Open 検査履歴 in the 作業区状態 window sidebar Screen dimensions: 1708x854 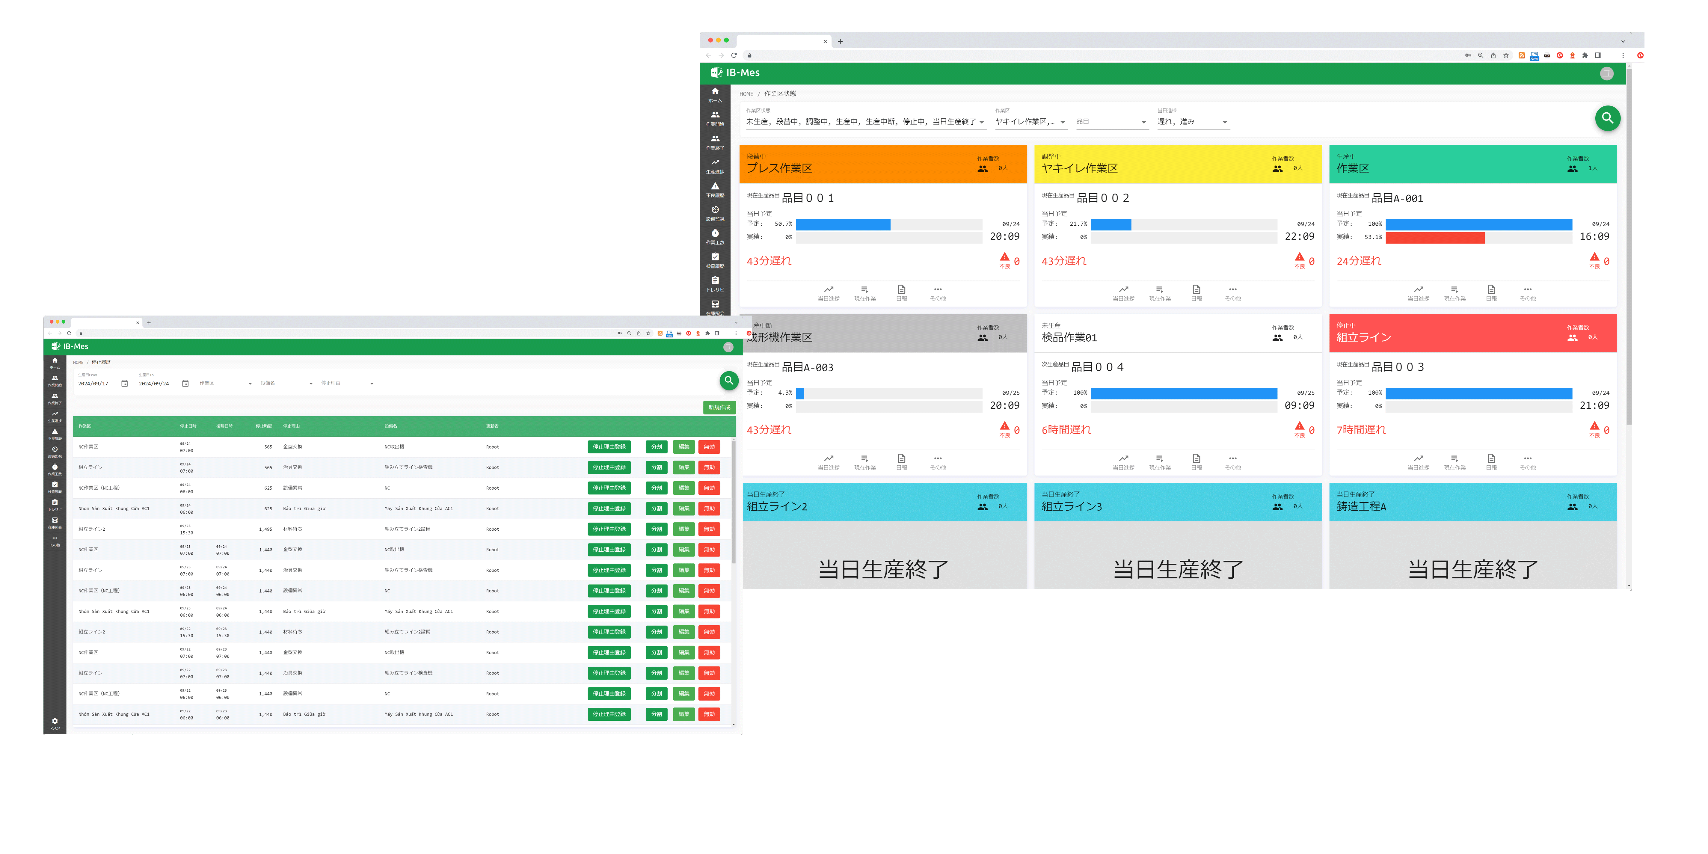715,261
